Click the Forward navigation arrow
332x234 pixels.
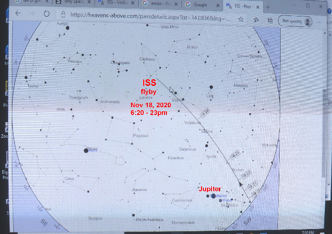click(x=32, y=13)
